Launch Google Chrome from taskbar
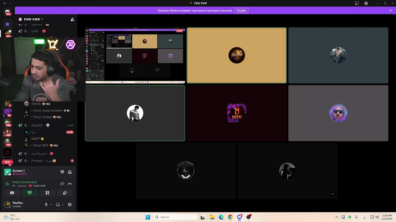396x222 pixels. [230, 217]
